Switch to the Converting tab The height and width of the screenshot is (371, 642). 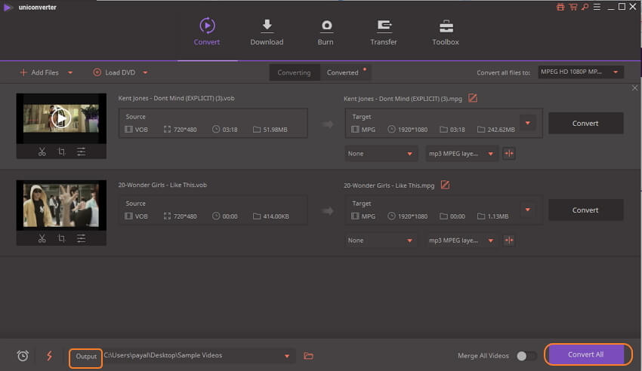294,72
